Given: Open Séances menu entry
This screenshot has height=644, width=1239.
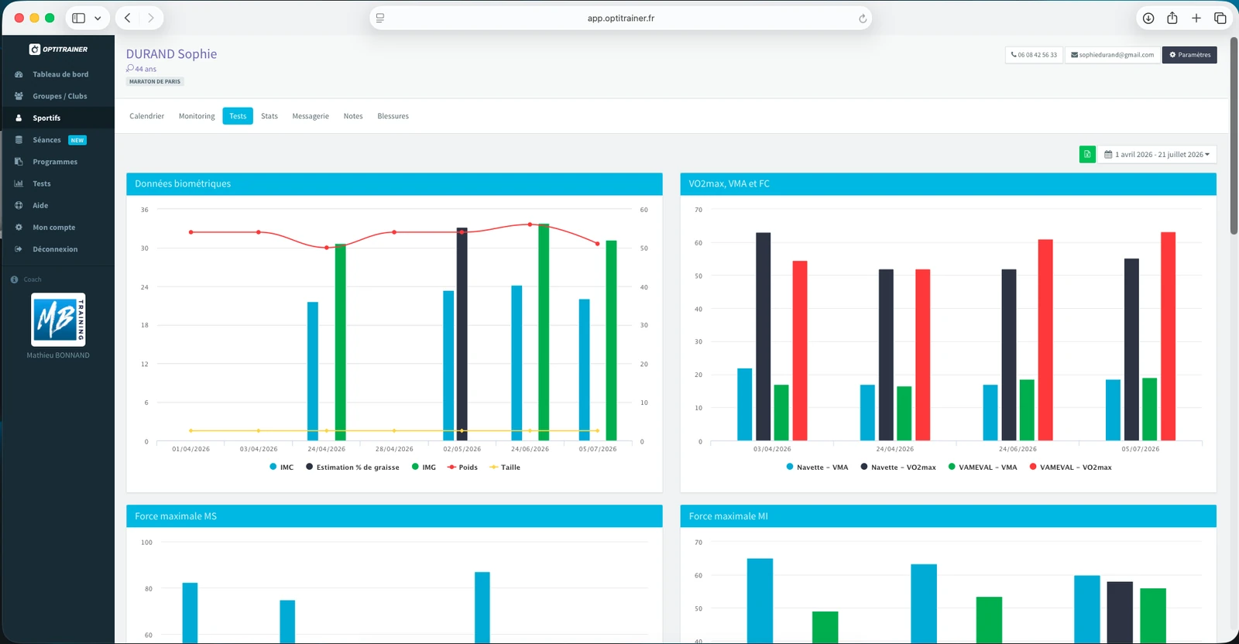Looking at the screenshot, I should pyautogui.click(x=46, y=140).
